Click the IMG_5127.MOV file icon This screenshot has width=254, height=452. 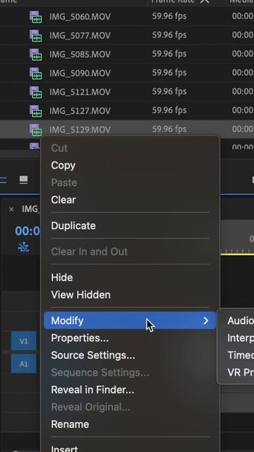[36, 111]
